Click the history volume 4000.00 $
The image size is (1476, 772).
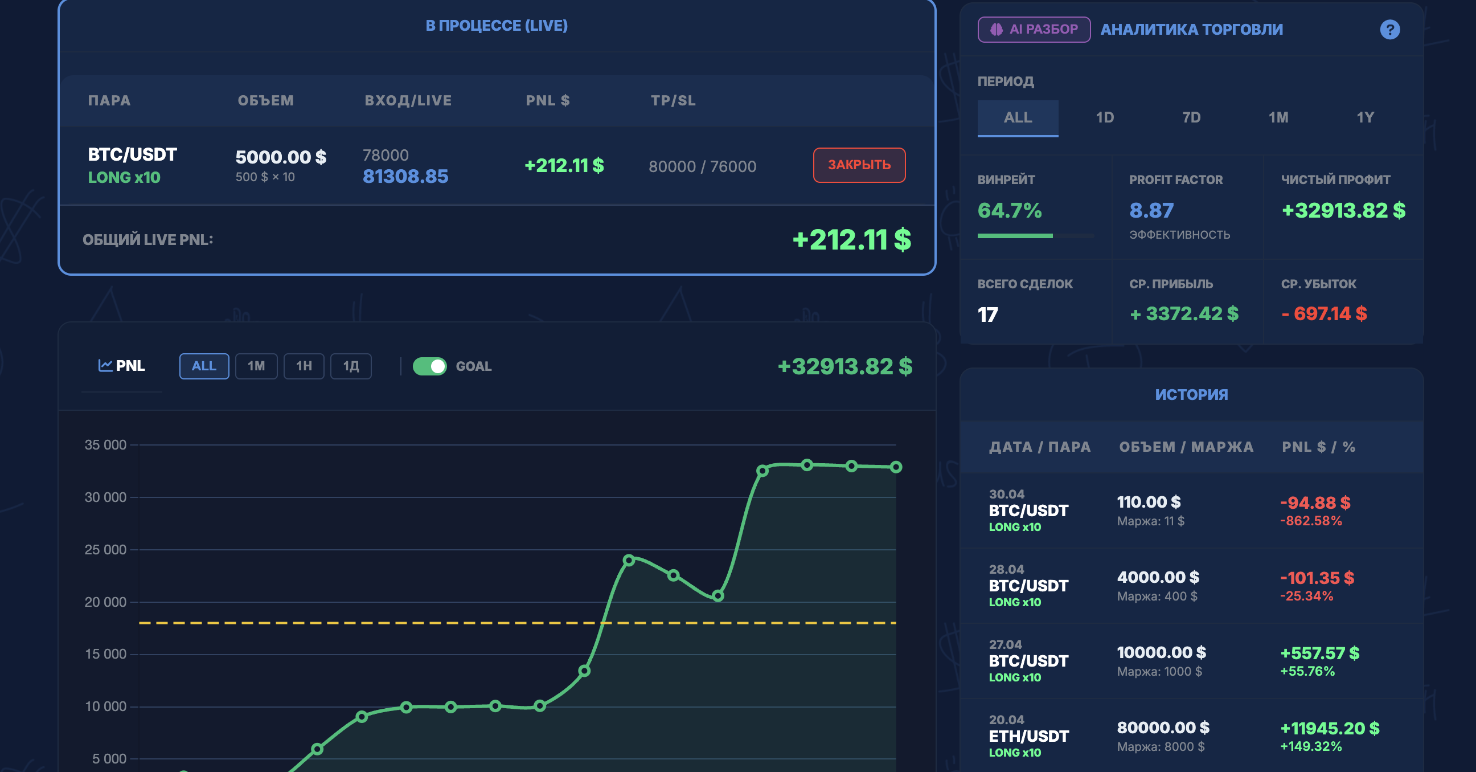(x=1158, y=577)
